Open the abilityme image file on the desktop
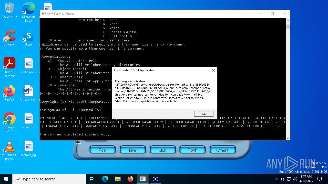The image size is (328, 184). (x=28, y=66)
